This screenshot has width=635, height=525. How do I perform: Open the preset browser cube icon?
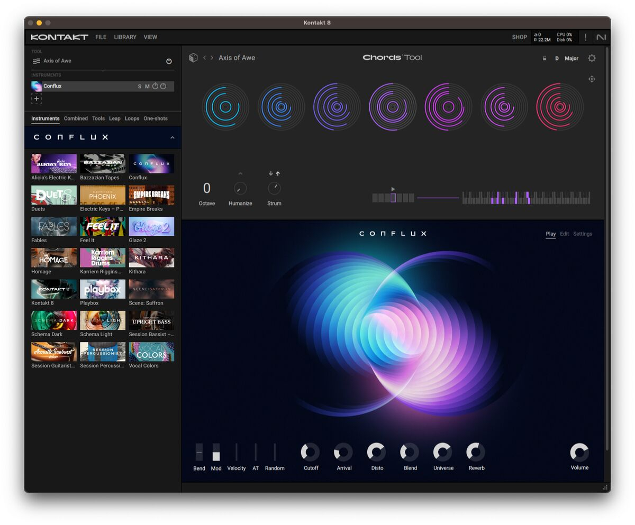click(x=193, y=58)
